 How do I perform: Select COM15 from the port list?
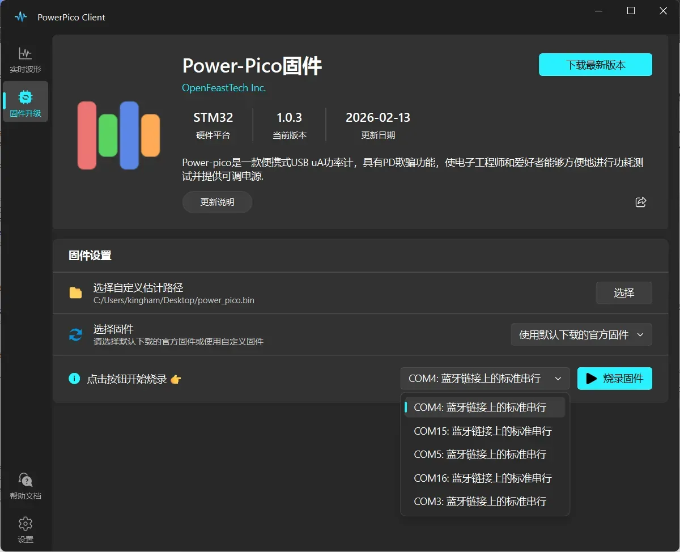click(x=483, y=431)
